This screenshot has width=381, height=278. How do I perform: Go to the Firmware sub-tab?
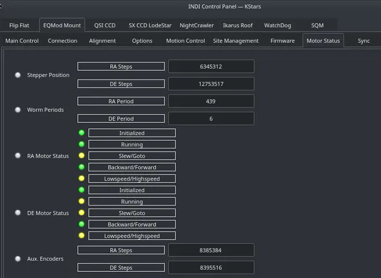point(283,41)
